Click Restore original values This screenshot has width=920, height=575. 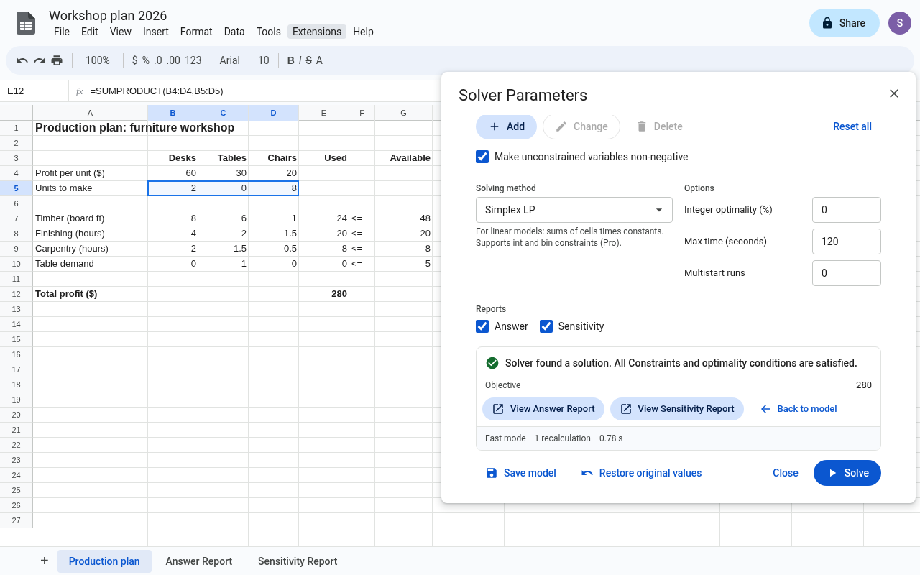642,473
